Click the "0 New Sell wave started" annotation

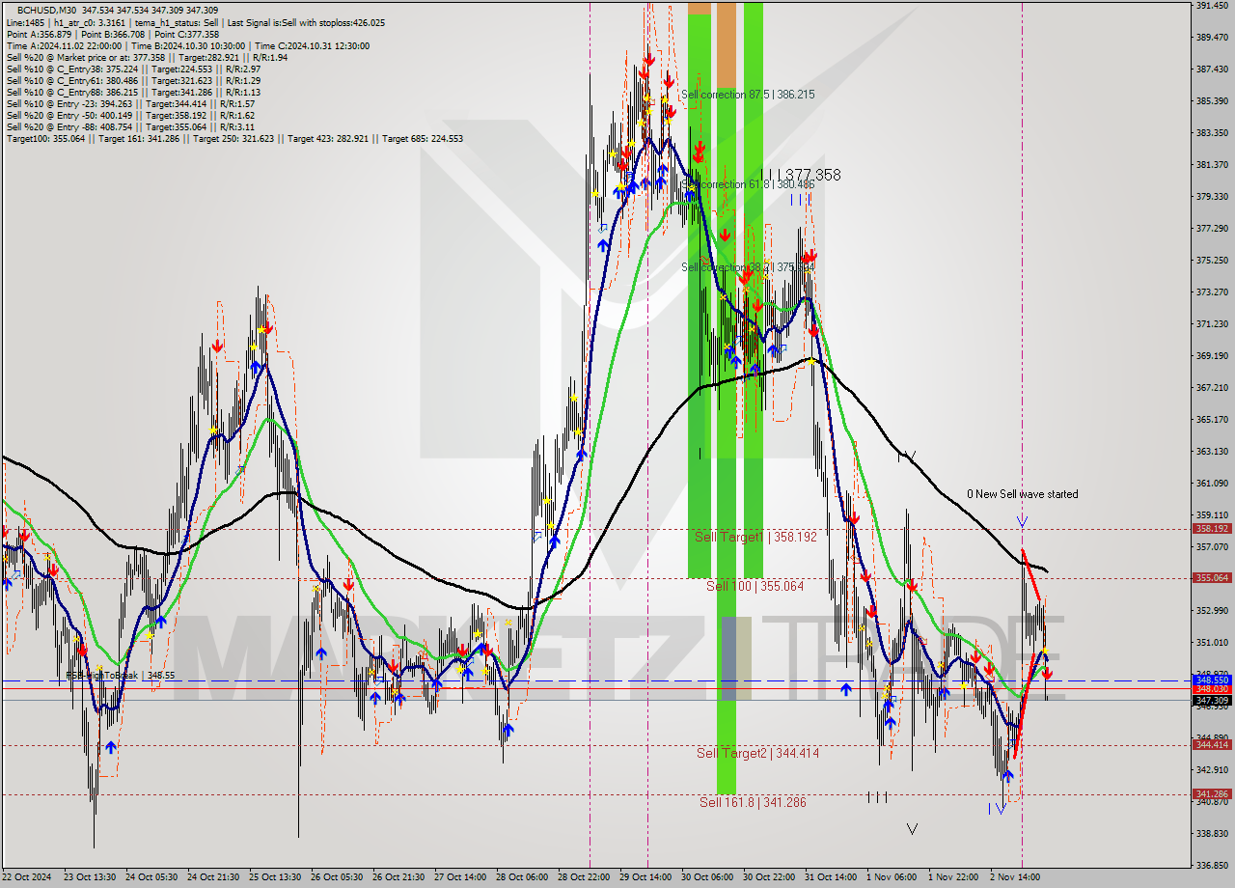click(x=1024, y=493)
